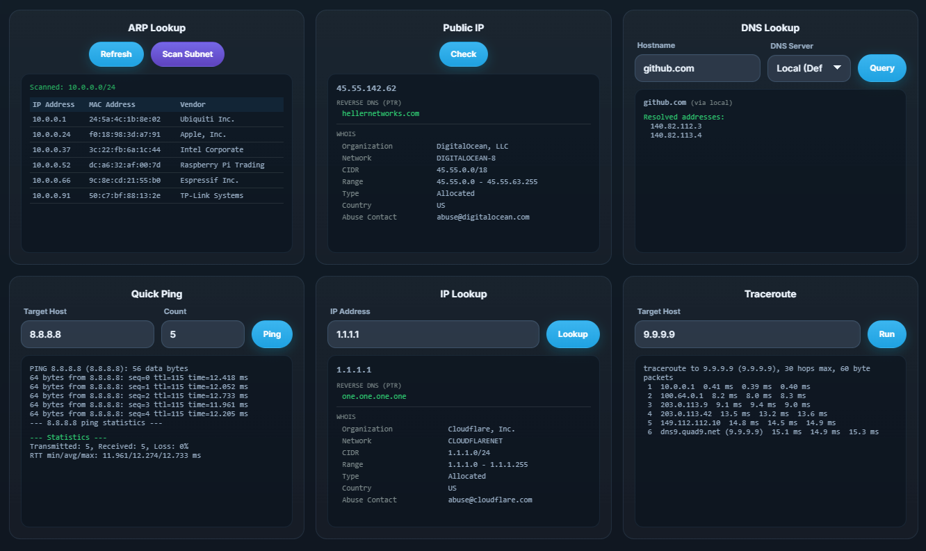Select resolved address 140.82.113.4
The height and width of the screenshot is (551, 926).
[x=676, y=135]
